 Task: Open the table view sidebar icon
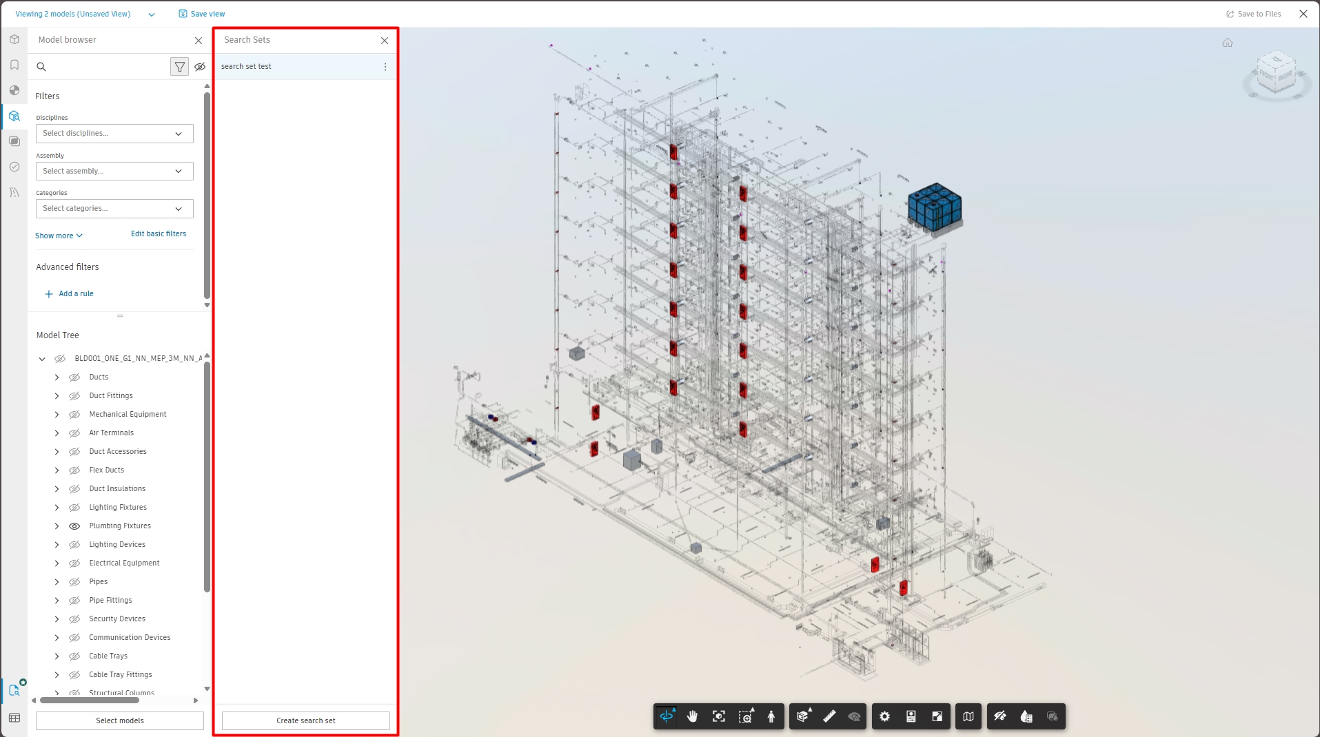coord(14,718)
